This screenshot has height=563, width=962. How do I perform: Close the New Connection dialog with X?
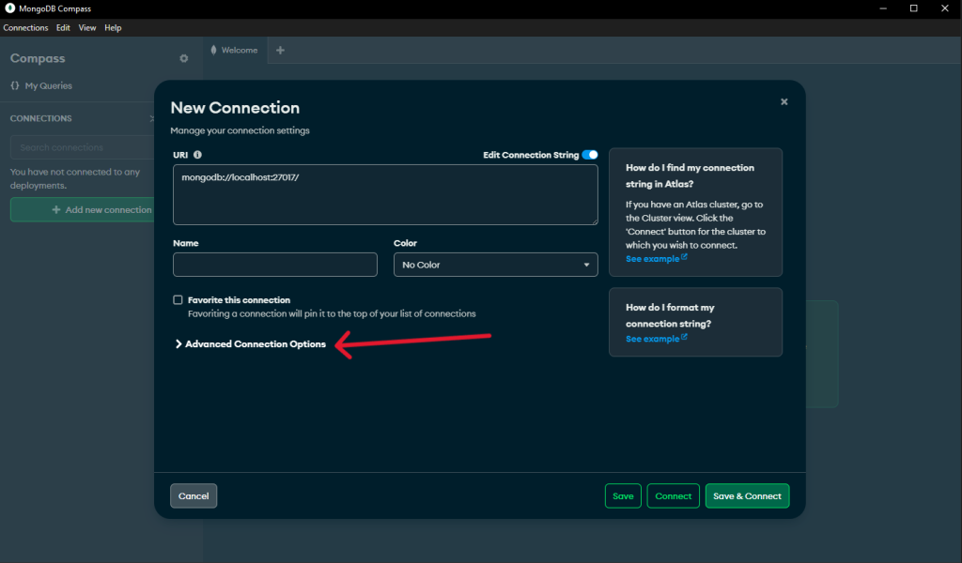click(784, 101)
